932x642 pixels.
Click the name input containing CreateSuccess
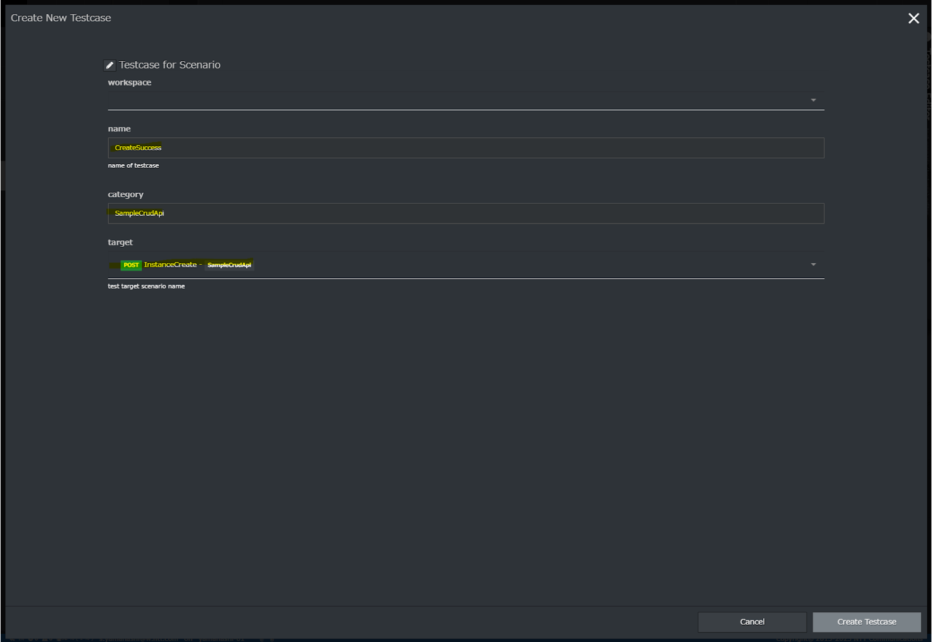(465, 148)
